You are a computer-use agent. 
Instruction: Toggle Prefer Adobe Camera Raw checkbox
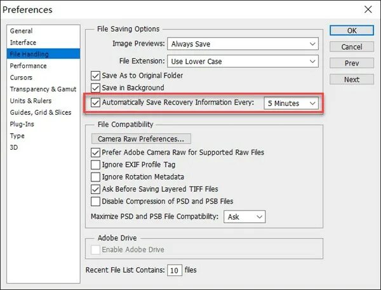pyautogui.click(x=95, y=152)
